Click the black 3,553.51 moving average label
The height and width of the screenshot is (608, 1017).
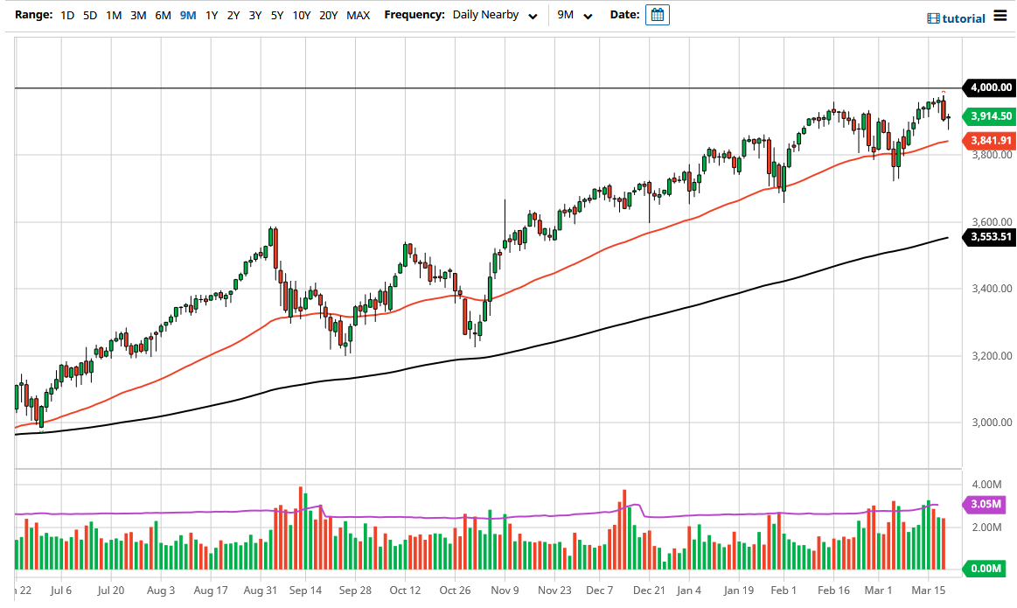987,237
